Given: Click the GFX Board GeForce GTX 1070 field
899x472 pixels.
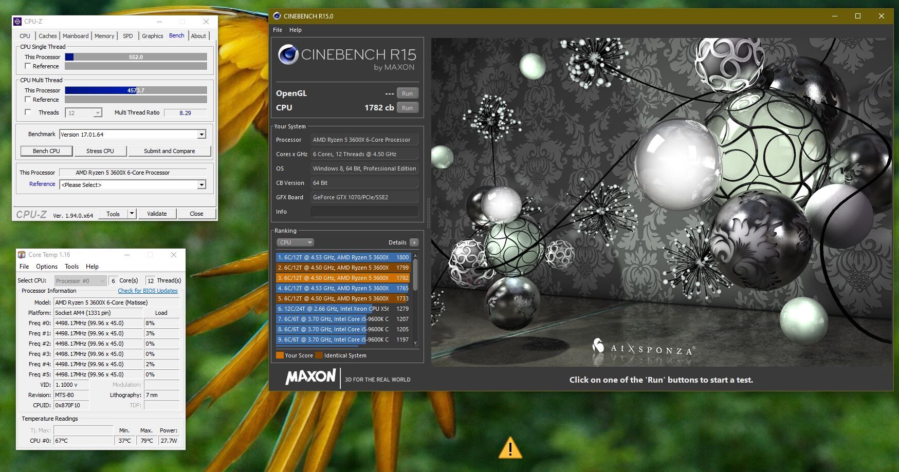Looking at the screenshot, I should [x=364, y=197].
